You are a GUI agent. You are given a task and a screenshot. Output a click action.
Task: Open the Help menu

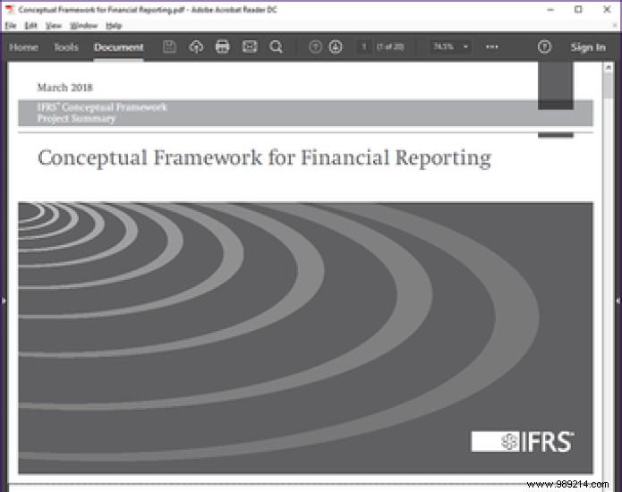[x=114, y=26]
